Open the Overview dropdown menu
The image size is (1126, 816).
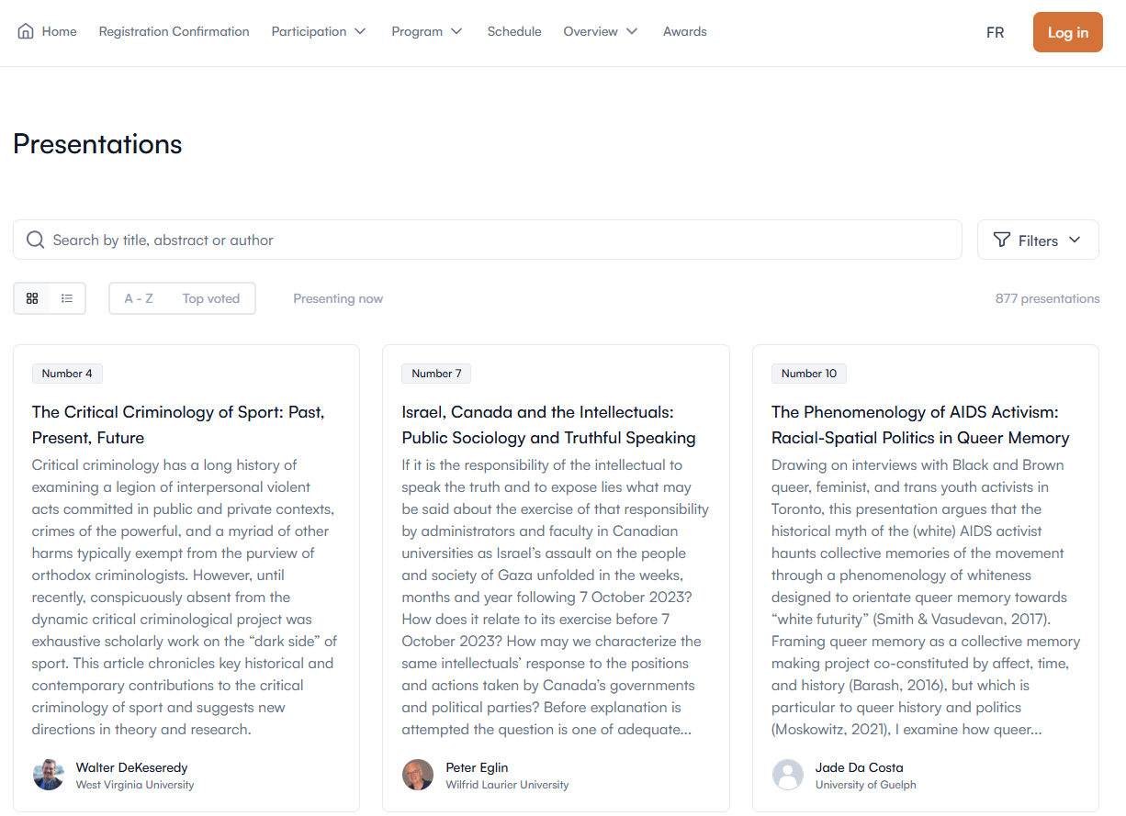coord(601,31)
